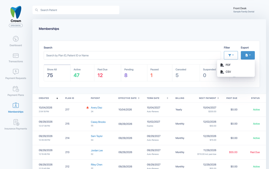
Task: Filter by Past Due 12 memberships
Action: click(108, 73)
